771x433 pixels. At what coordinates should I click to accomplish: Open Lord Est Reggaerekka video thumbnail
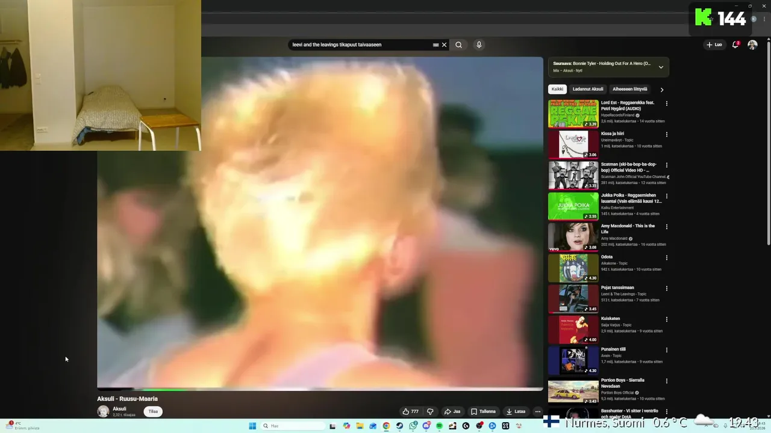point(573,114)
